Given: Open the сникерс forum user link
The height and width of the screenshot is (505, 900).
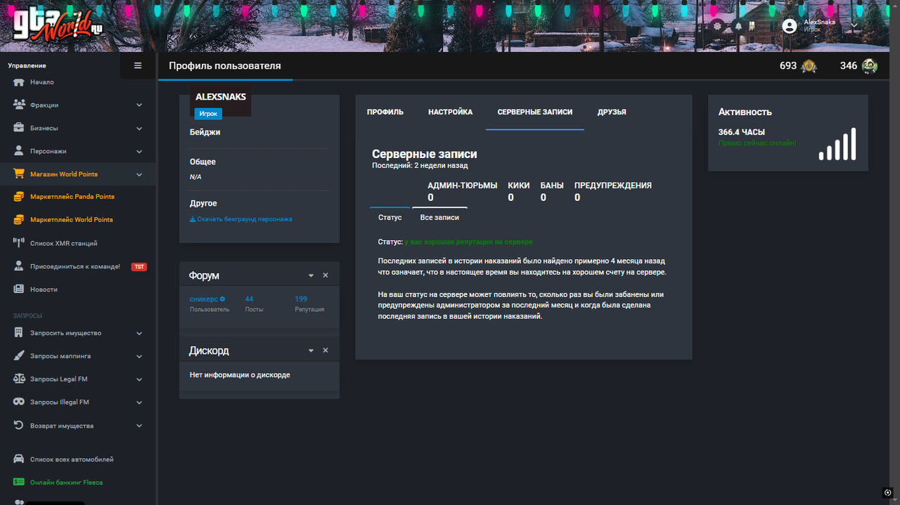Looking at the screenshot, I should pos(207,299).
